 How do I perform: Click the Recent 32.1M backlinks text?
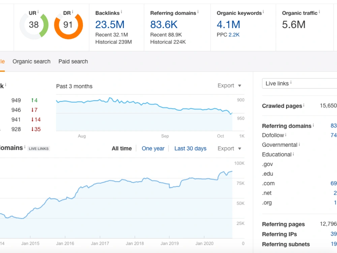[112, 35]
